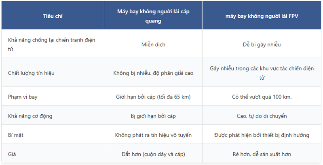The image size is (323, 165).
Task: Select the "Rẻ hơn, dễ sản xuất hơn" cell
Action: (262, 154)
